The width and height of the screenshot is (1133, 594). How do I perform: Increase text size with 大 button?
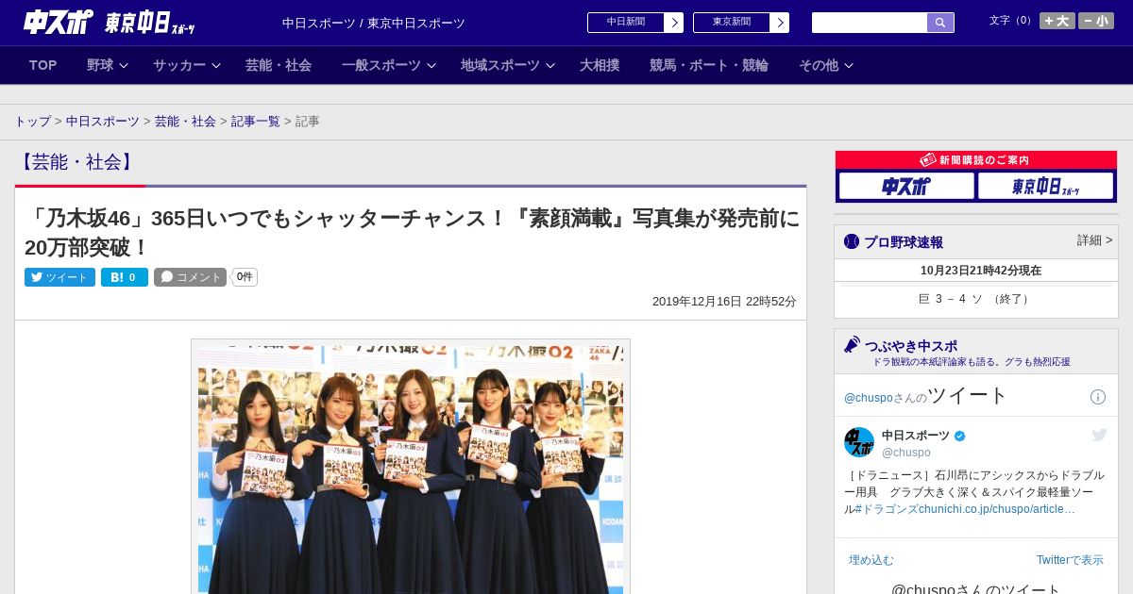1057,21
